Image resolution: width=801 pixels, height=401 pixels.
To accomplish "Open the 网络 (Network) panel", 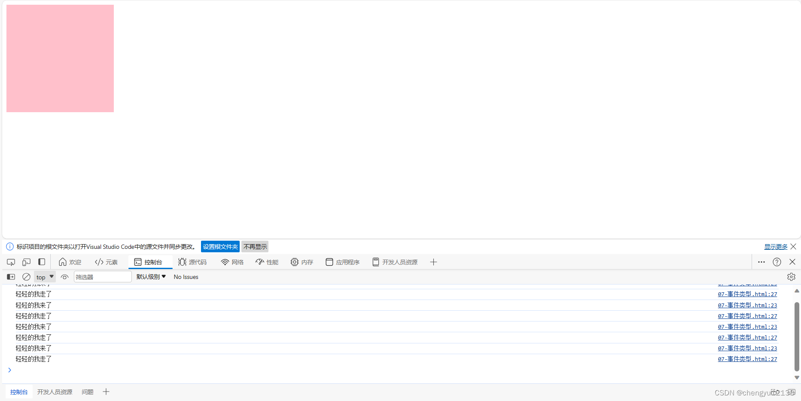I will click(232, 262).
